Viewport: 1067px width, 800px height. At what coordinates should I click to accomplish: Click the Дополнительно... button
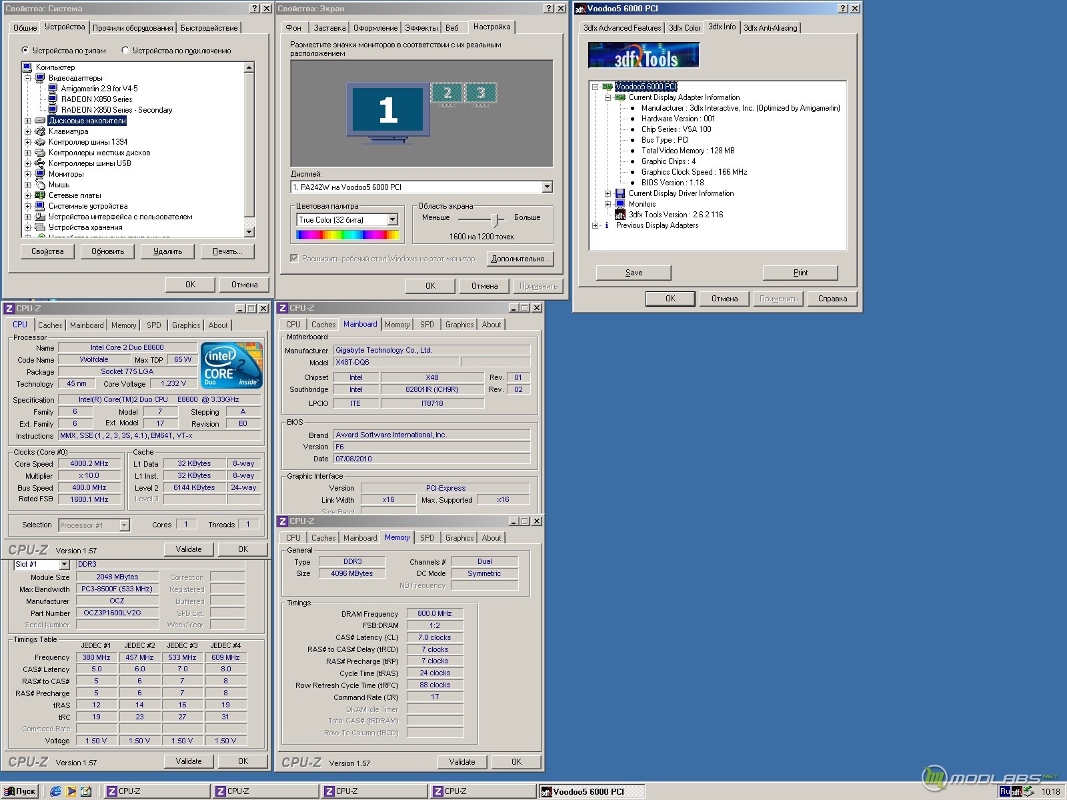coord(520,259)
